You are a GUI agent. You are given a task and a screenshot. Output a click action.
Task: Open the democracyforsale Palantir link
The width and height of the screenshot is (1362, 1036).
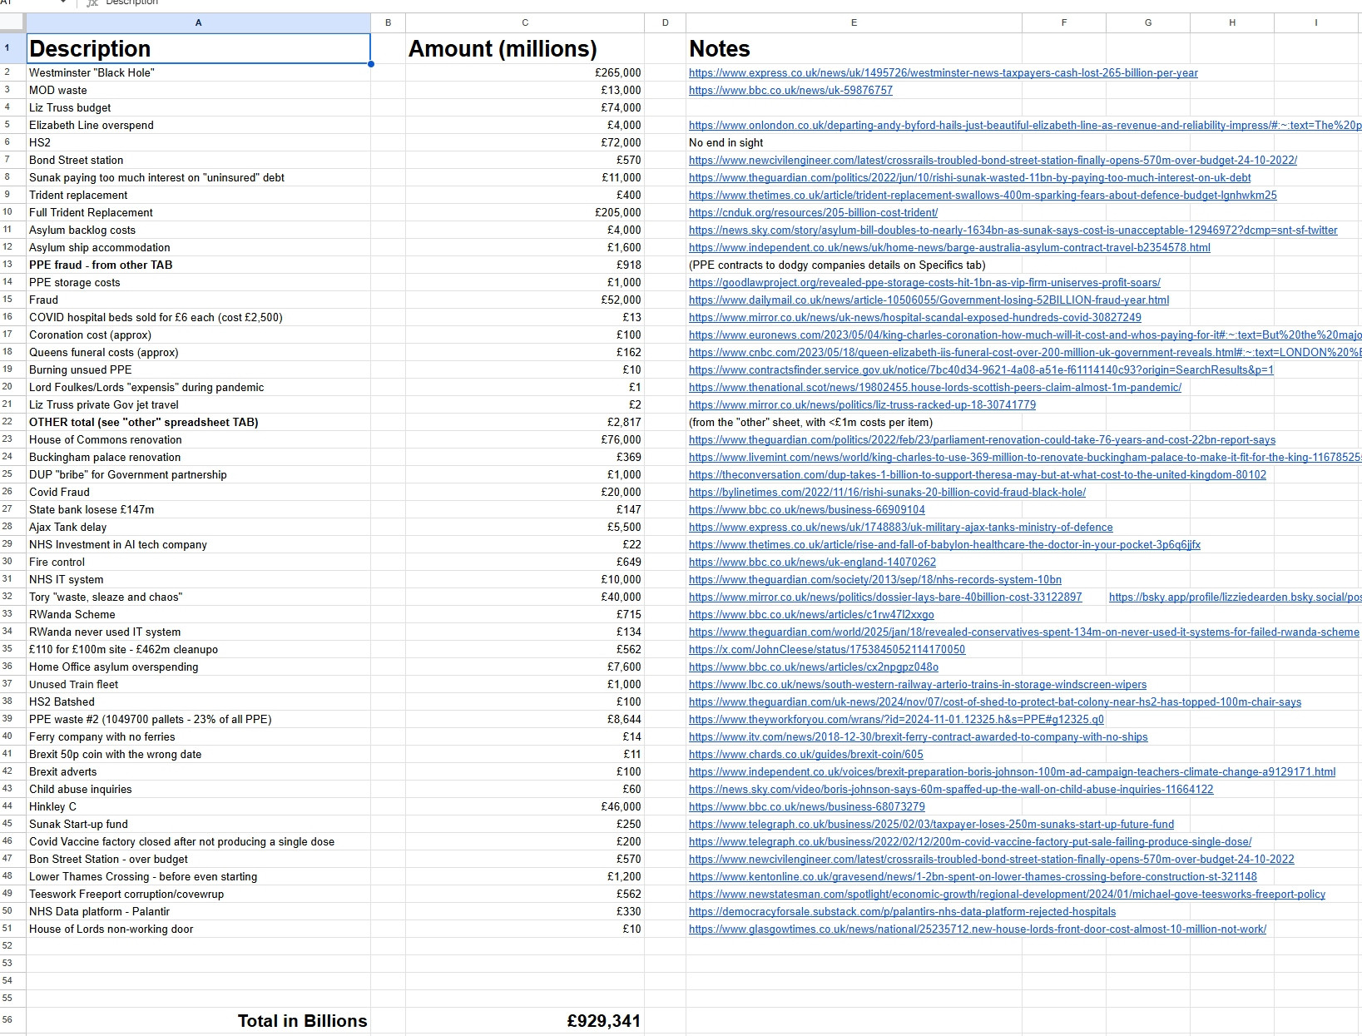pos(902,912)
